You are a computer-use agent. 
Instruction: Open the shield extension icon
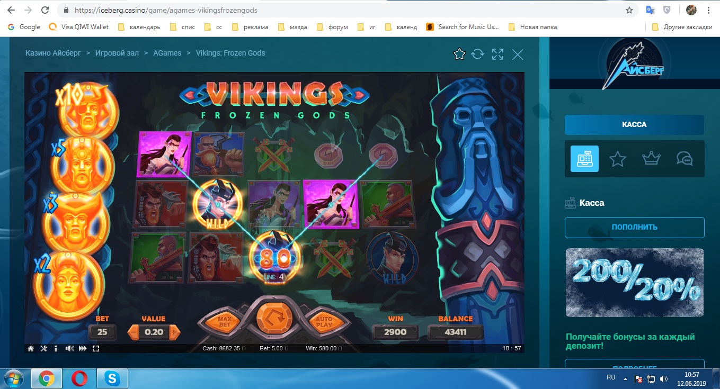[668, 10]
